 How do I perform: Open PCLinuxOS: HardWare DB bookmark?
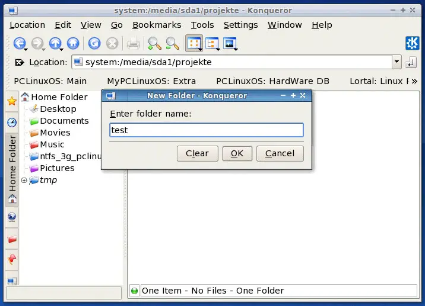272,81
